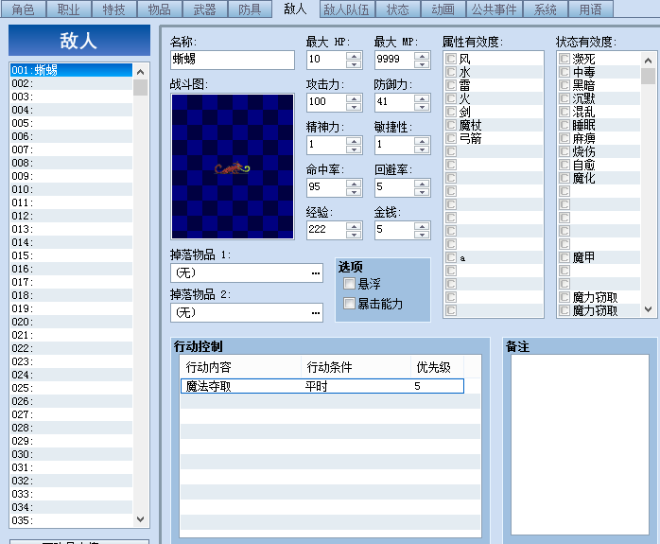
Task: Cycle the 睡眠 state efficiency box
Action: tap(564, 125)
